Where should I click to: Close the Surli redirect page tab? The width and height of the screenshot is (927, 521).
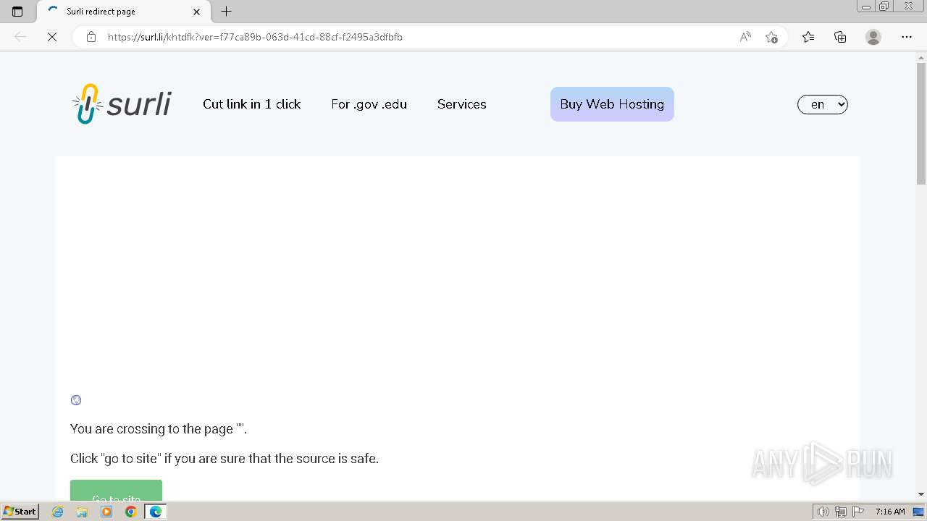pos(197,12)
